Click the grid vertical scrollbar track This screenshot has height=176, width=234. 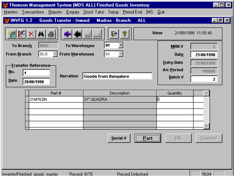(206, 110)
